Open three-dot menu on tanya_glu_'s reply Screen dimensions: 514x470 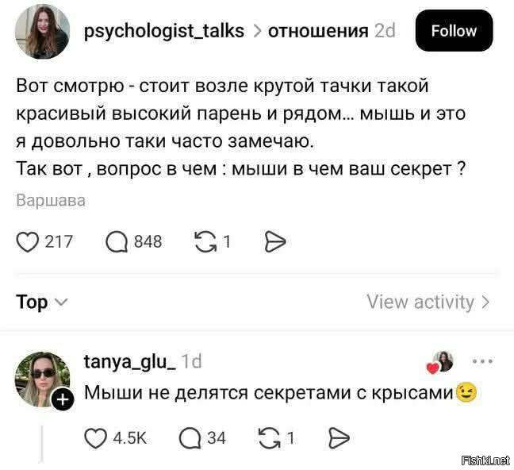coord(481,362)
